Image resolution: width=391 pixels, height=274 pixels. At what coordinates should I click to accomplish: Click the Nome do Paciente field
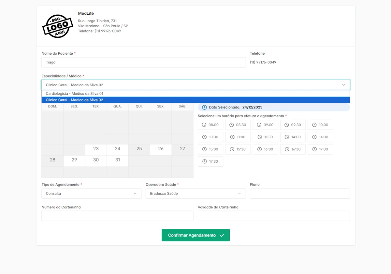tap(143, 62)
